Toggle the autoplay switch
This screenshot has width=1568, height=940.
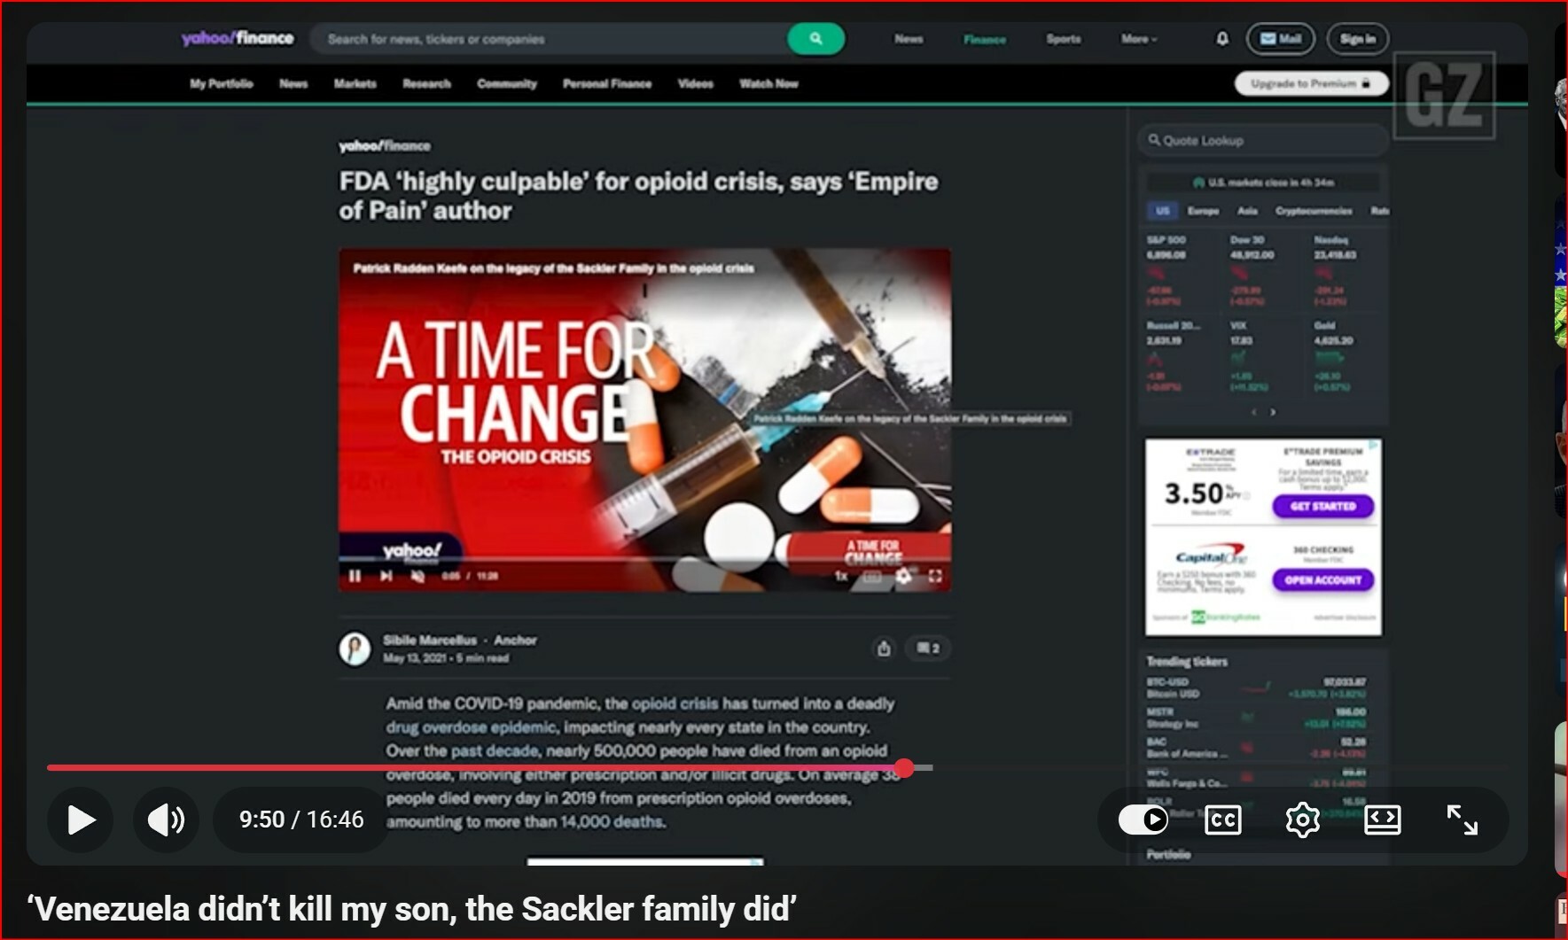pyautogui.click(x=1143, y=820)
